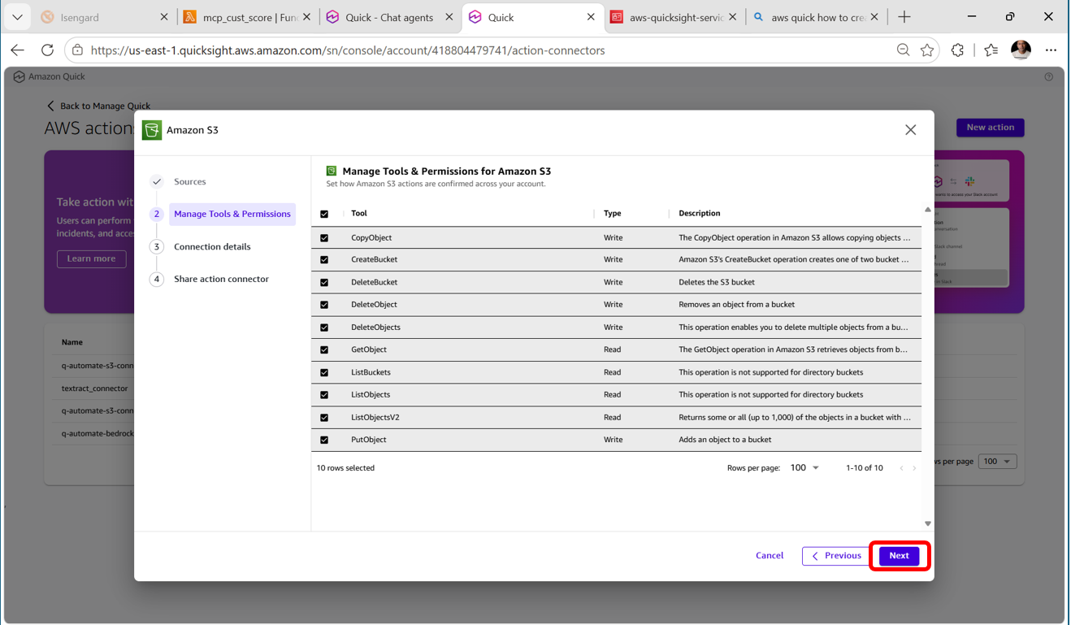Screen dimensions: 1071x625
Task: Uncheck the ListObjectsV2 checkbox
Action: (324, 418)
